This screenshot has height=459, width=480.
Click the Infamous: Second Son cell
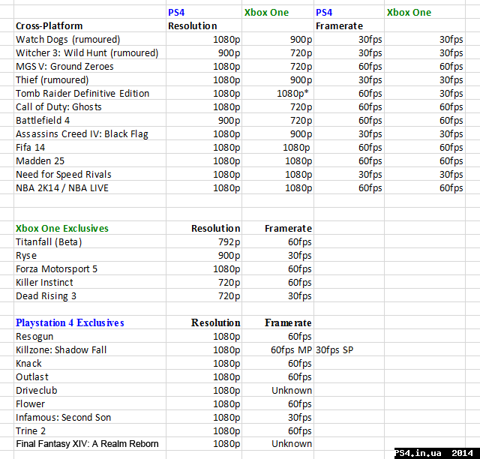pos(63,417)
